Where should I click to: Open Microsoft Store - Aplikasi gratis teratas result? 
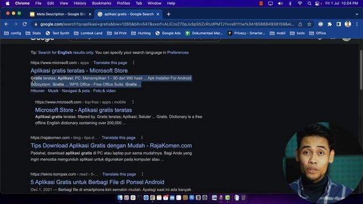(x=83, y=110)
